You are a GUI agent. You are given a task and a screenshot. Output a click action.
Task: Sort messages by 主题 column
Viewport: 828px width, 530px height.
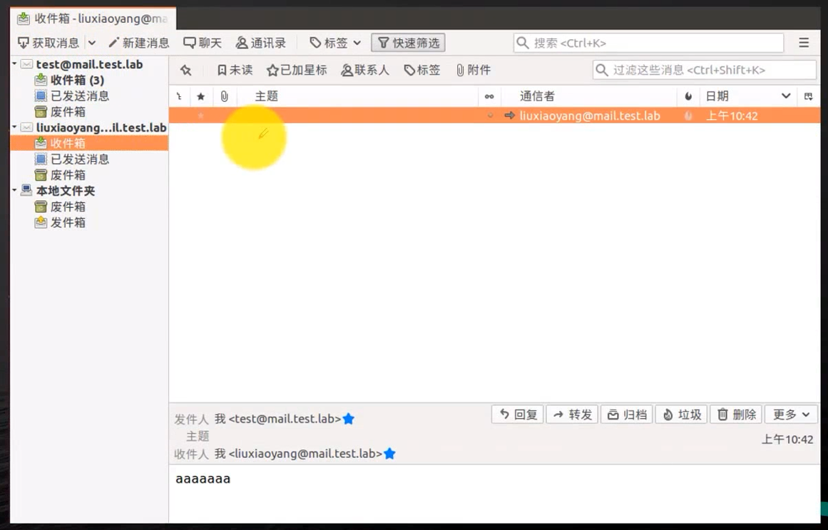pos(357,96)
